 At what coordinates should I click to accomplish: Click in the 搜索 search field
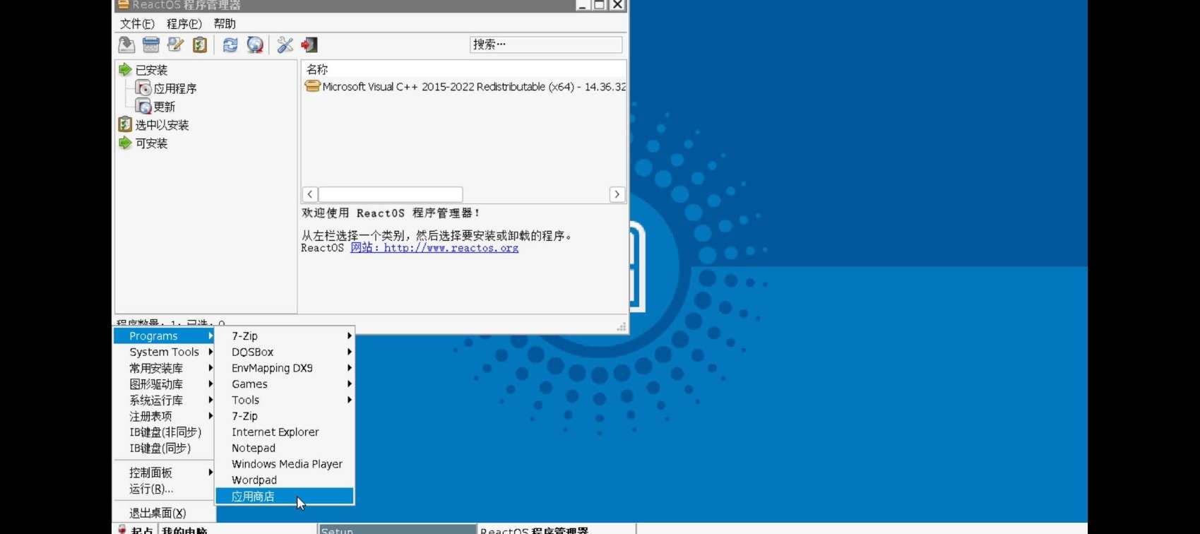(x=546, y=44)
